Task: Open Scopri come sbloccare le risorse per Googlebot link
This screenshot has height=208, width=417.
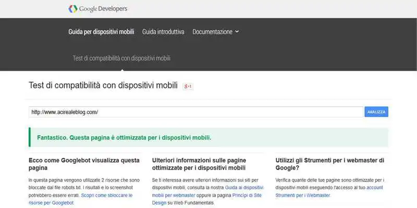Action: 81,199
